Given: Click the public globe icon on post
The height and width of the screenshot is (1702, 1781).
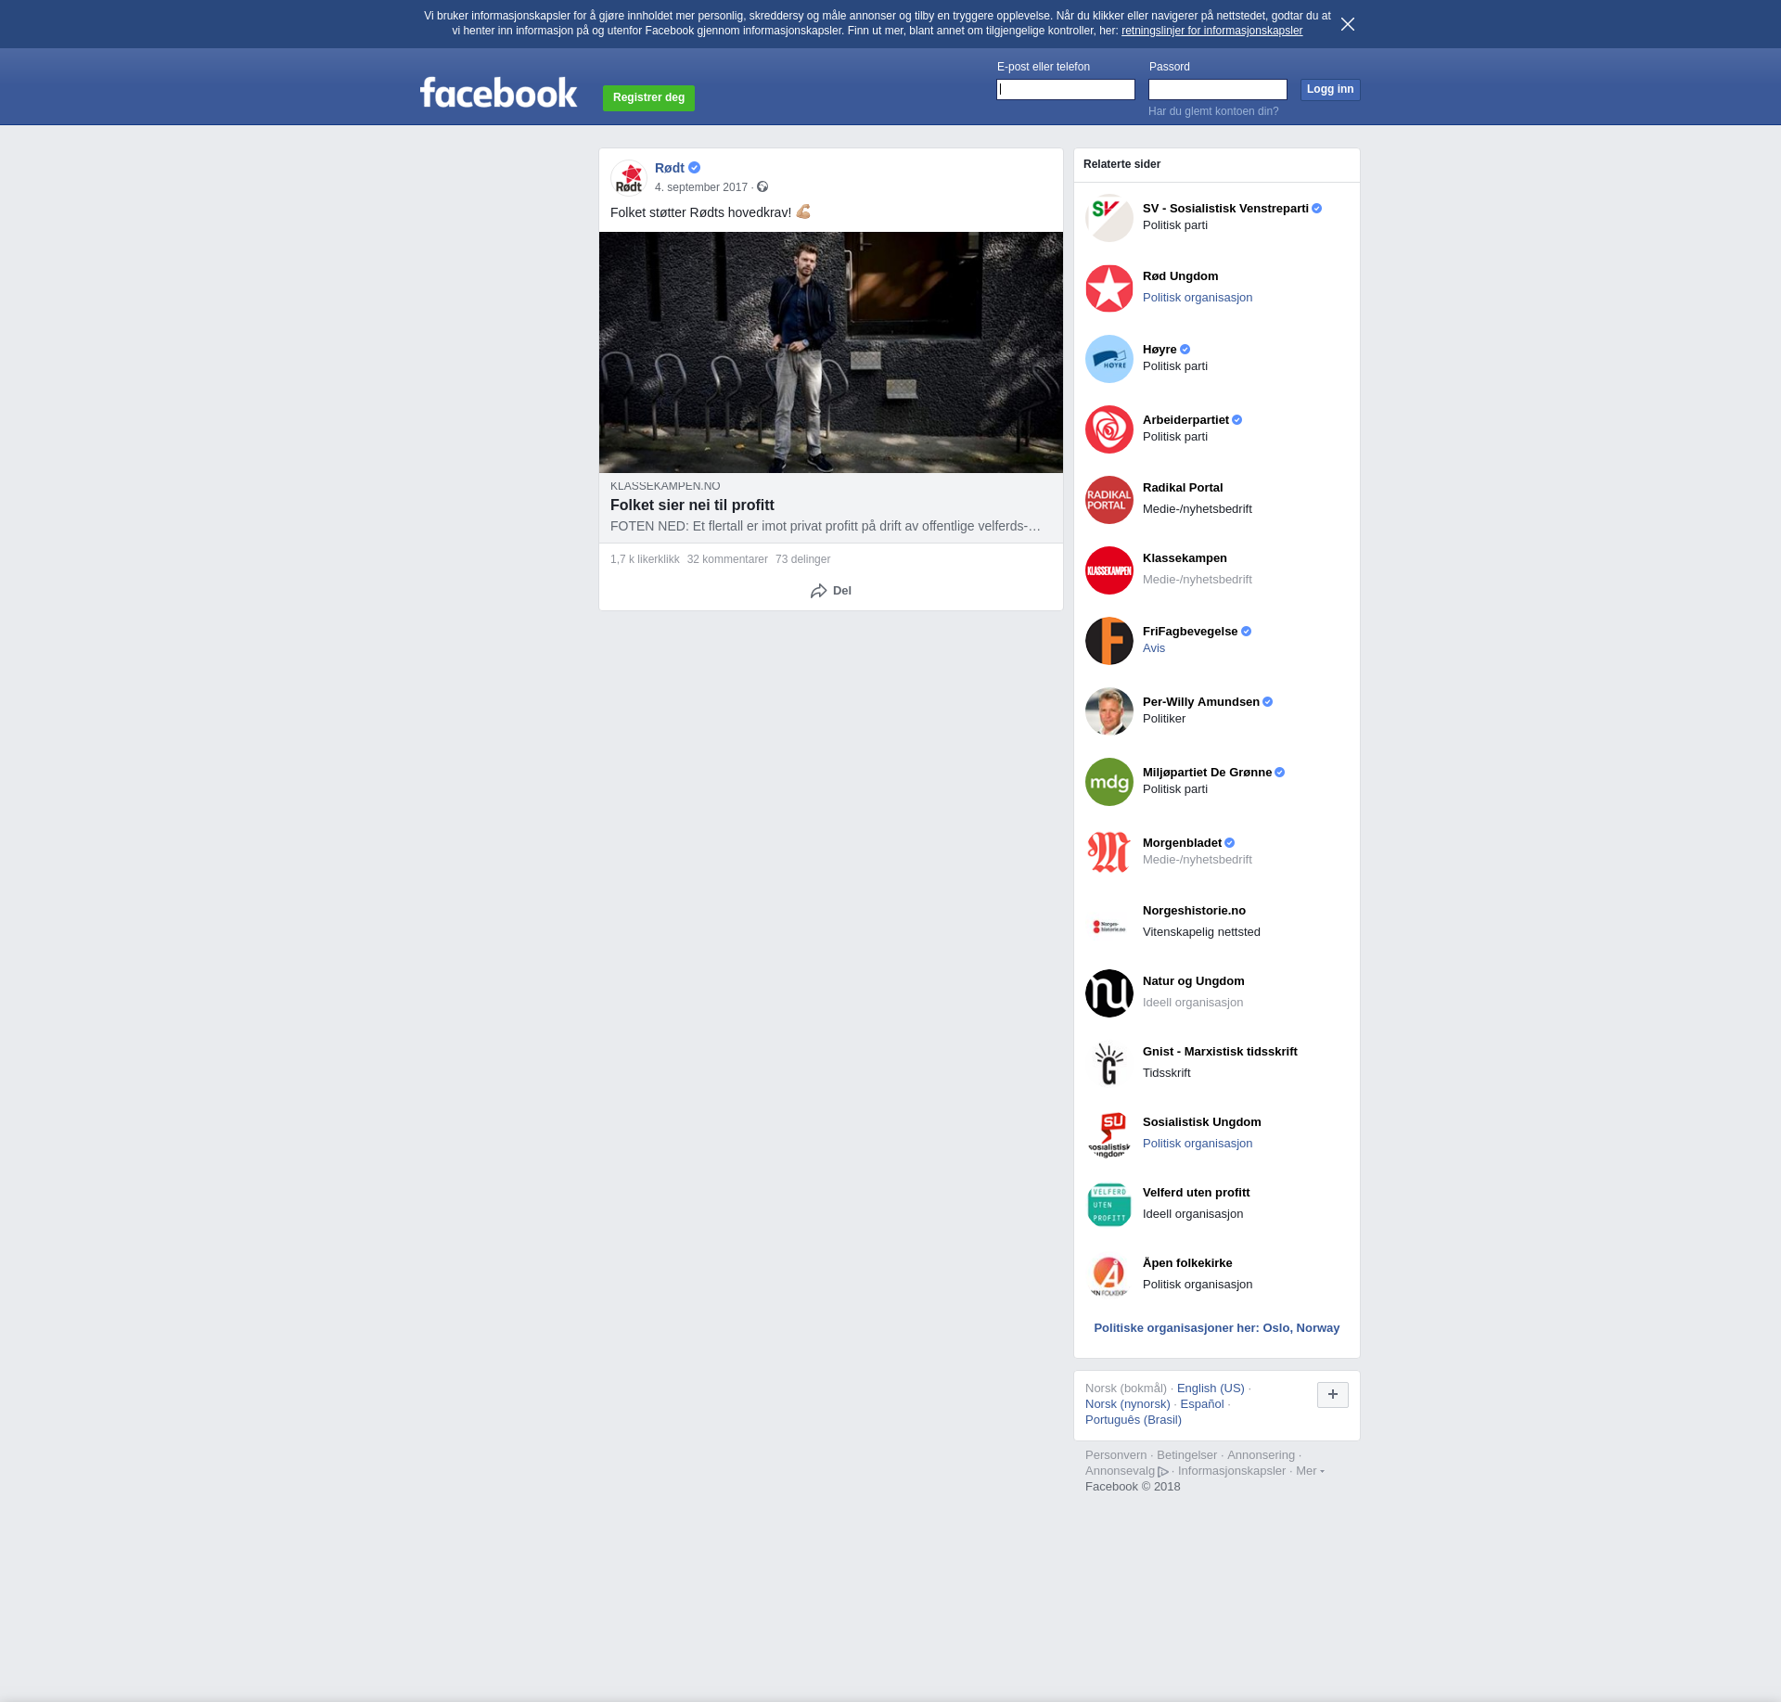Looking at the screenshot, I should pos(762,187).
